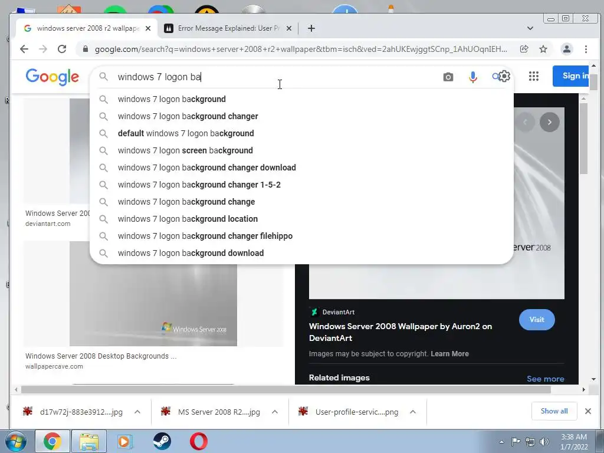Click the Google logo
604x453 pixels.
pos(52,77)
